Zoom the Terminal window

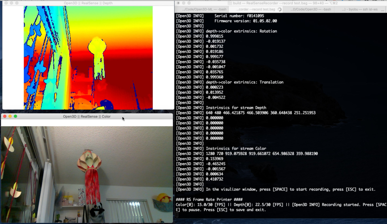click(x=189, y=3)
